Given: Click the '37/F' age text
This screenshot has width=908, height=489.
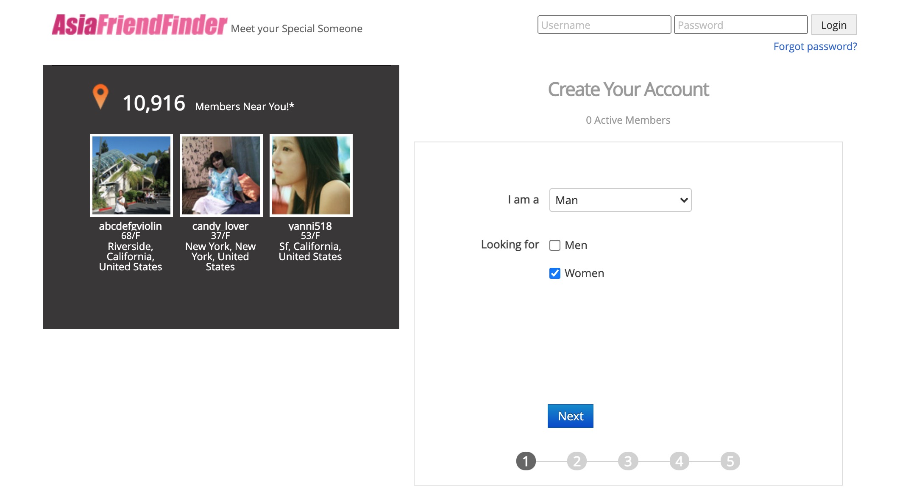Looking at the screenshot, I should (x=220, y=236).
